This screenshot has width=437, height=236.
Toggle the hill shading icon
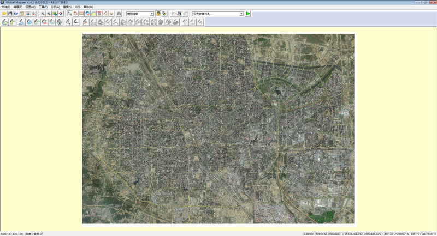tap(158, 14)
